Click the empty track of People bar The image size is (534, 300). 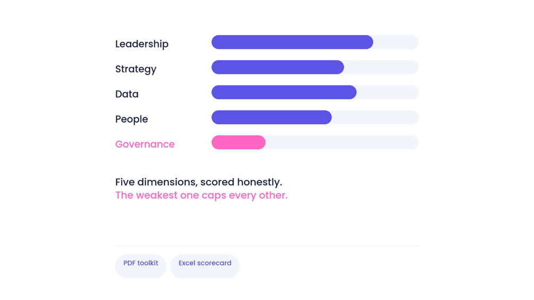point(375,117)
